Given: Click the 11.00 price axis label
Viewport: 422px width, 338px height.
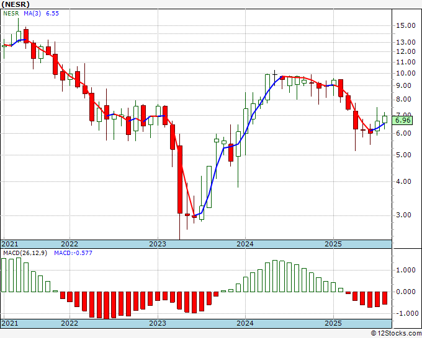Looking at the screenshot, I should pos(406,62).
